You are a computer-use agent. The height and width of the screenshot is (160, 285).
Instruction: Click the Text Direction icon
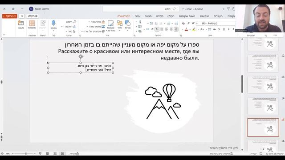point(140,22)
